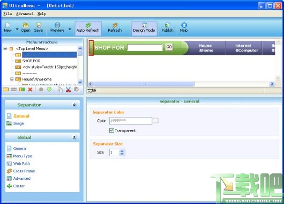Open the Help toolbar icon

(x=184, y=27)
